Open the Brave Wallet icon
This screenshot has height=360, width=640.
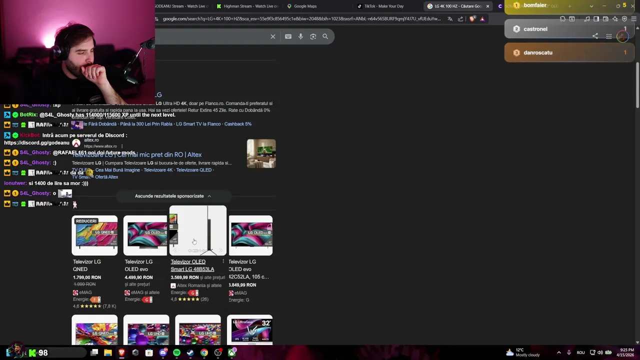click(x=605, y=19)
